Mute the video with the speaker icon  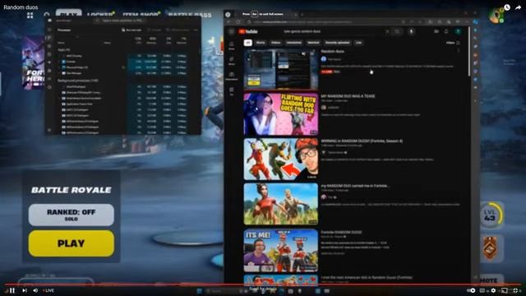point(35,290)
